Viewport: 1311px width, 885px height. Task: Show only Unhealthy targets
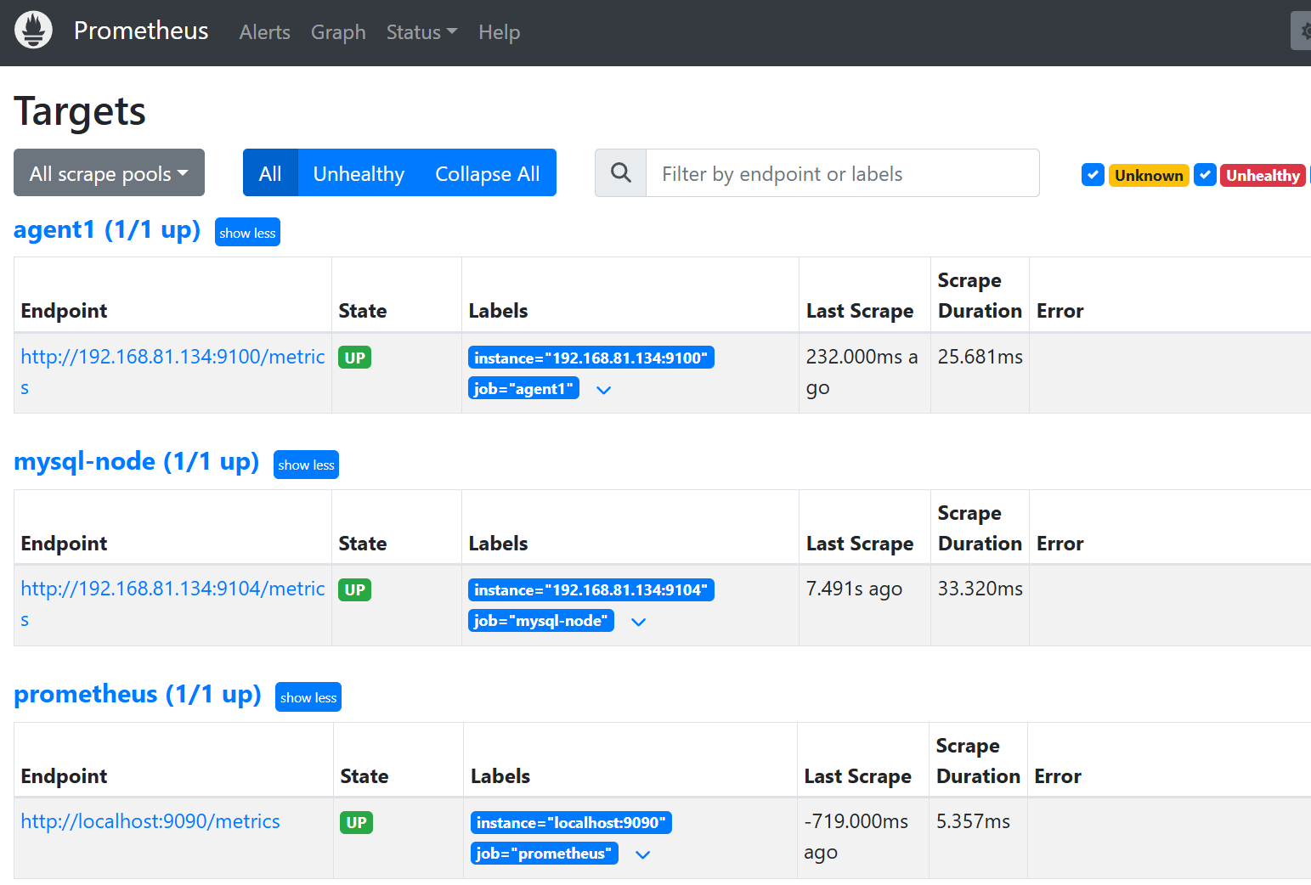click(x=359, y=173)
